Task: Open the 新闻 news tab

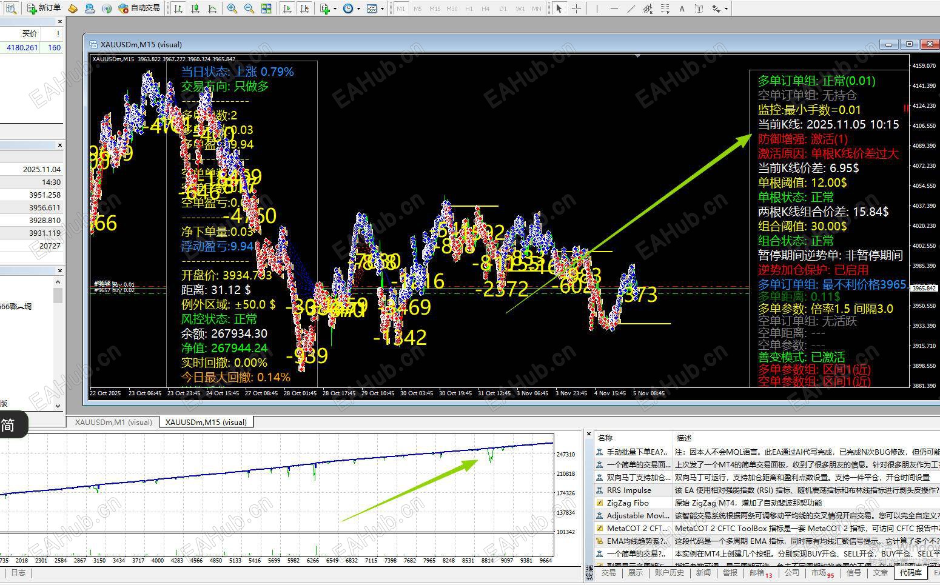Action: pyautogui.click(x=703, y=573)
